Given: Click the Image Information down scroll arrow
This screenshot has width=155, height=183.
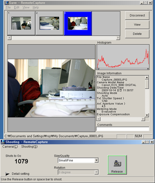Looking at the screenshot, I should tap(147, 115).
